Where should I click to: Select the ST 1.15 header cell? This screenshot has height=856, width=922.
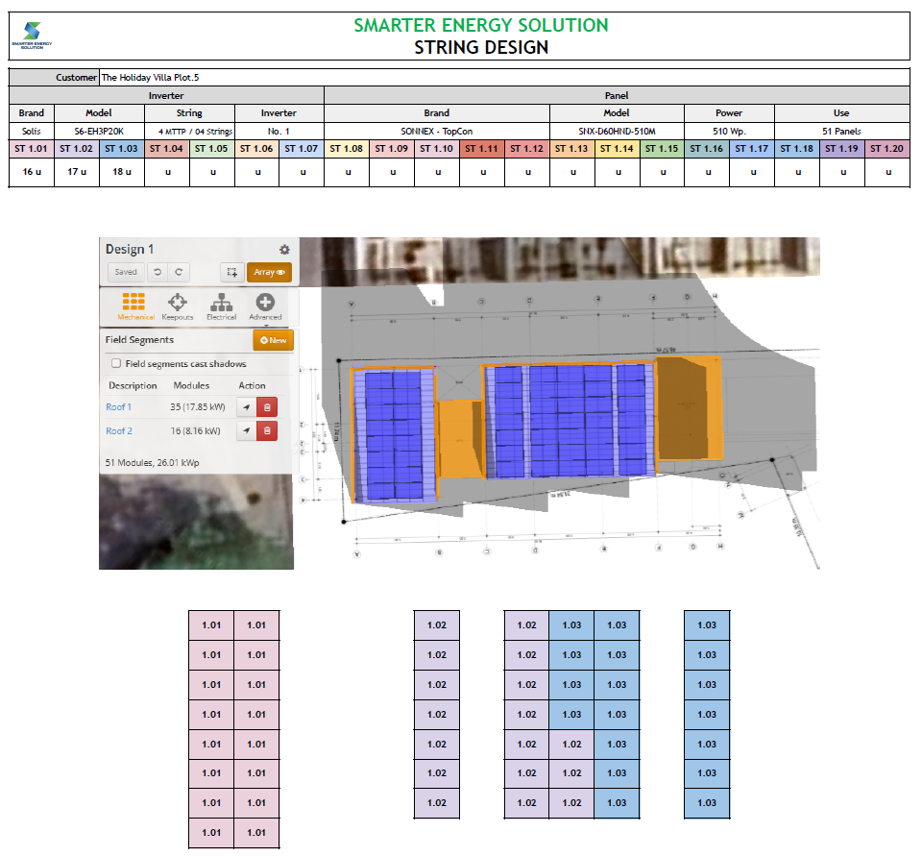pyautogui.click(x=662, y=149)
